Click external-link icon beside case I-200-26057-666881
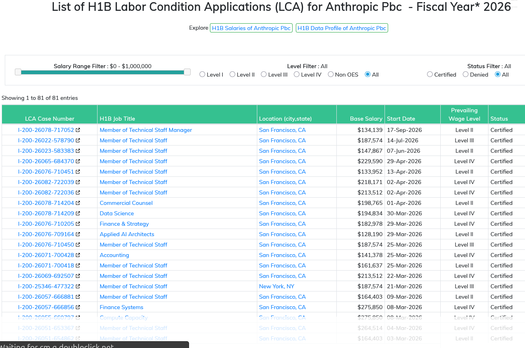 [78, 297]
